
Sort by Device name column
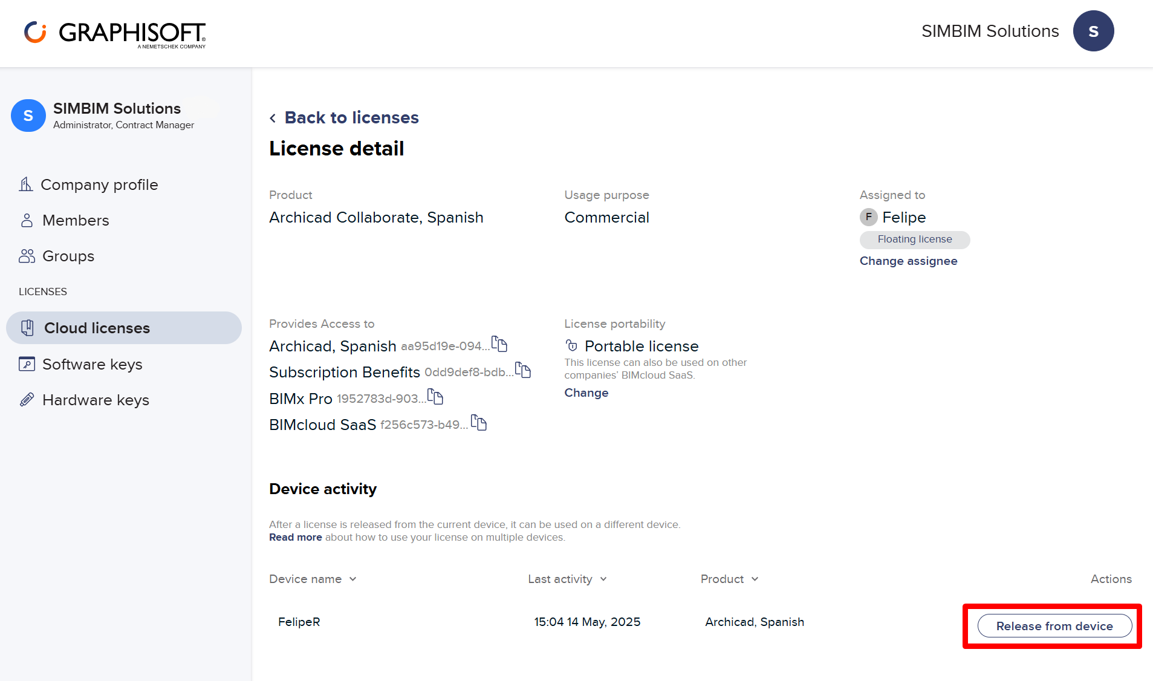313,579
